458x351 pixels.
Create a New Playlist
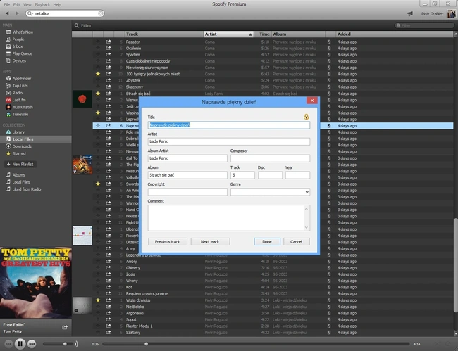tap(20, 164)
